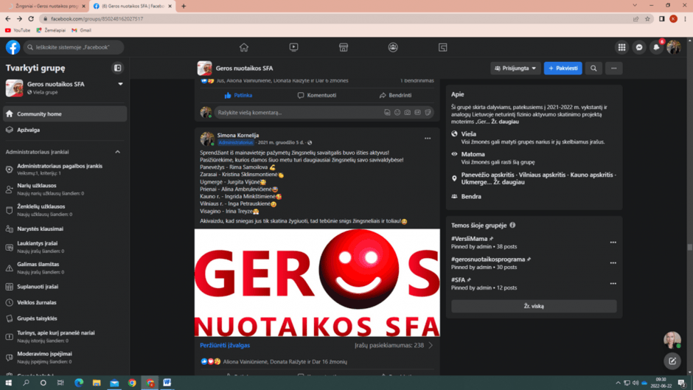This screenshot has height=390, width=693.
Task: Open Windows Start menu
Action: pyautogui.click(x=8, y=383)
